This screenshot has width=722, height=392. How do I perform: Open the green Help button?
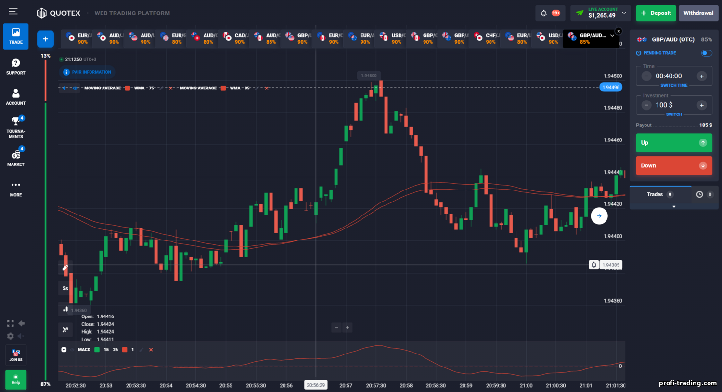tap(16, 379)
